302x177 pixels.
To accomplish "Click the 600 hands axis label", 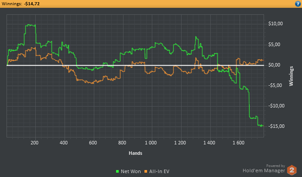I will 93,143.
